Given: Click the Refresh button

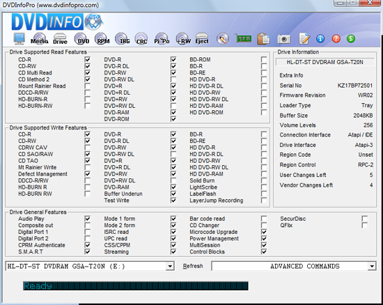Looking at the screenshot, I should pyautogui.click(x=193, y=266).
